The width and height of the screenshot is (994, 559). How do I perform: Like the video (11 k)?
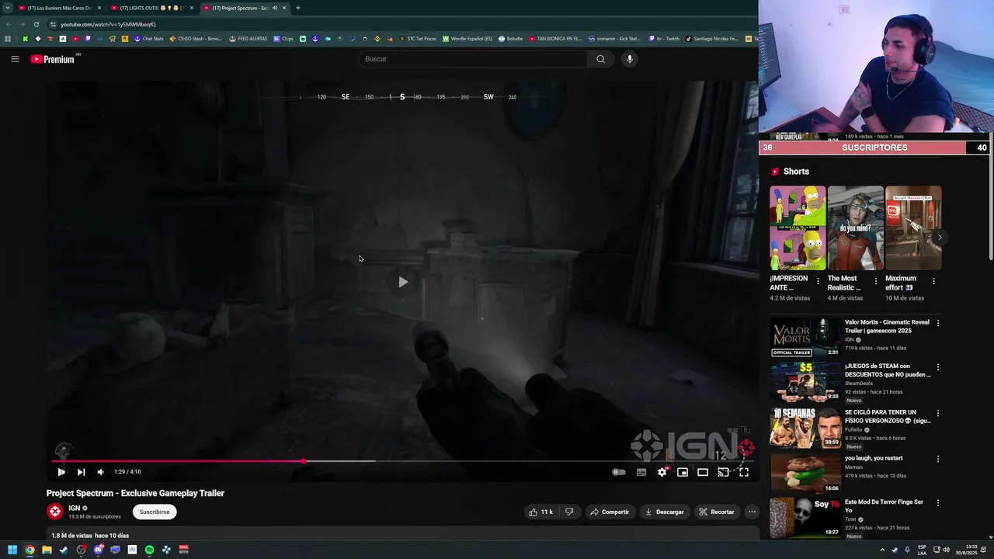point(541,512)
